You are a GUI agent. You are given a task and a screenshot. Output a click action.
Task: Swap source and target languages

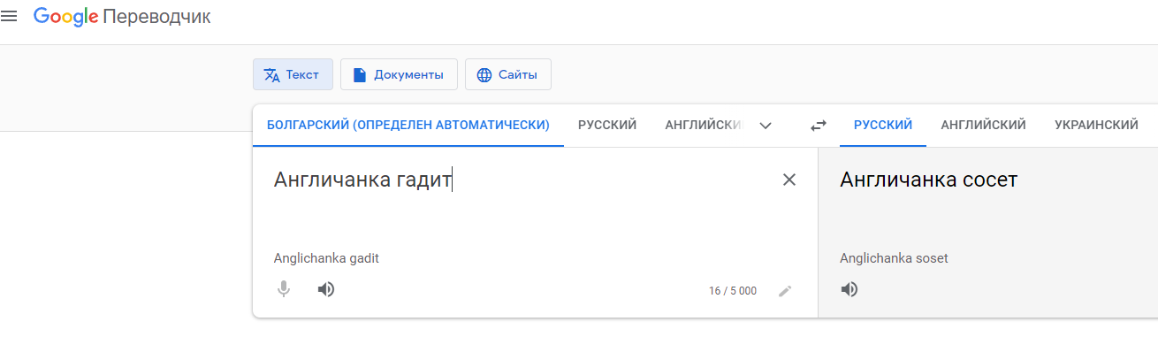[819, 126]
